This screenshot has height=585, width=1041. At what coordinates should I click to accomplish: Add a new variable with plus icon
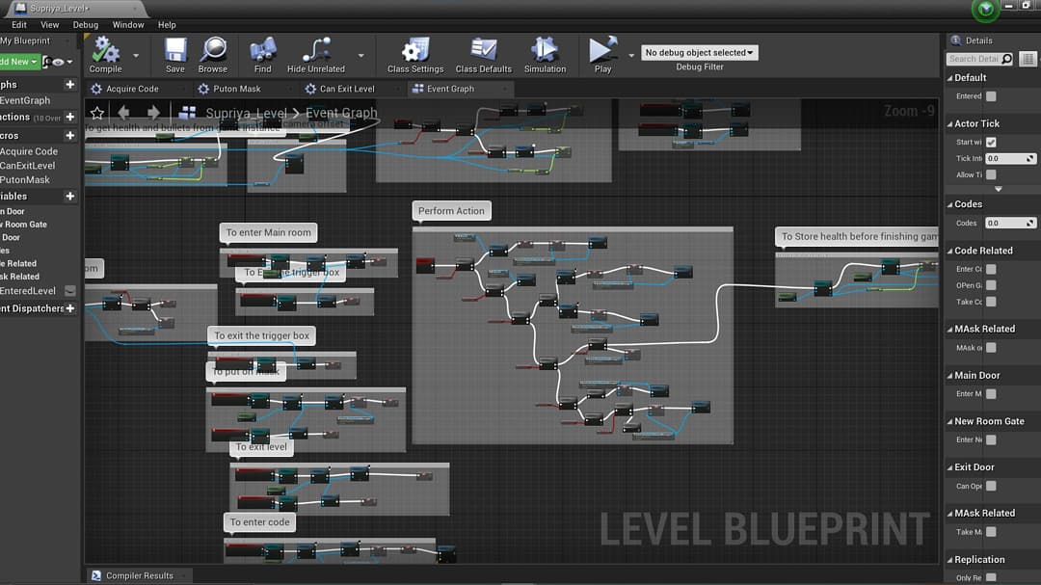(x=69, y=197)
